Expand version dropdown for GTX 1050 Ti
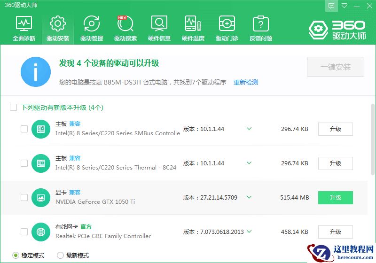Image resolution: width=376 pixels, height=263 pixels. tap(249, 197)
